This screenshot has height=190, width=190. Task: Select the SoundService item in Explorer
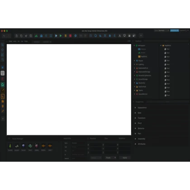point(142,94)
